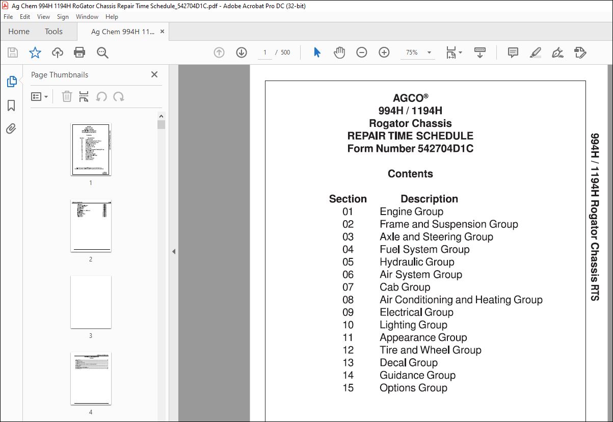The width and height of the screenshot is (613, 422).
Task: Click 'Lighting Group' text
Action: 413,325
